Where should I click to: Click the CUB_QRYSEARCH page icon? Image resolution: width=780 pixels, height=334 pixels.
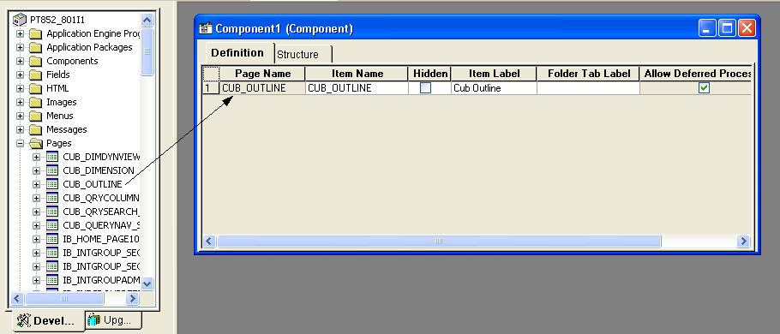[52, 212]
